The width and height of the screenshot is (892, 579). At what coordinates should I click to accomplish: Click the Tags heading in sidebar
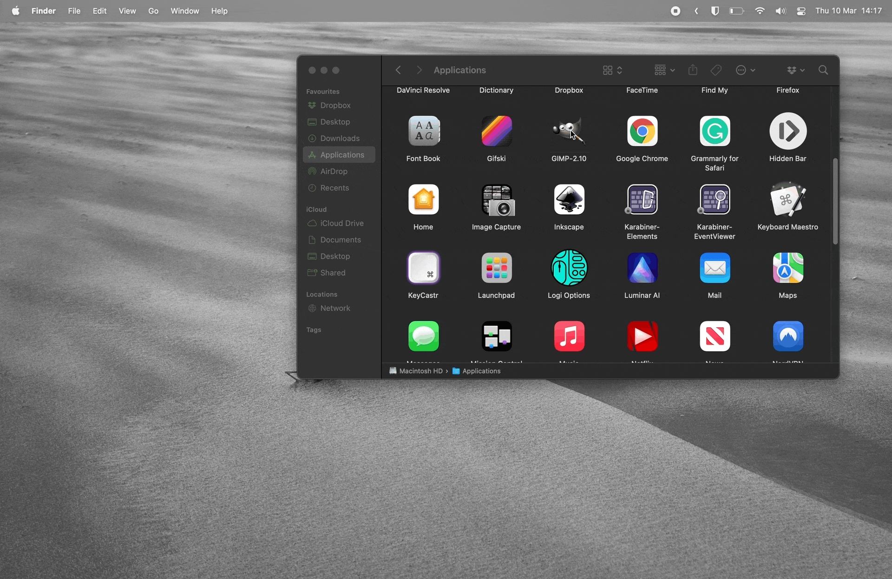[x=314, y=329]
